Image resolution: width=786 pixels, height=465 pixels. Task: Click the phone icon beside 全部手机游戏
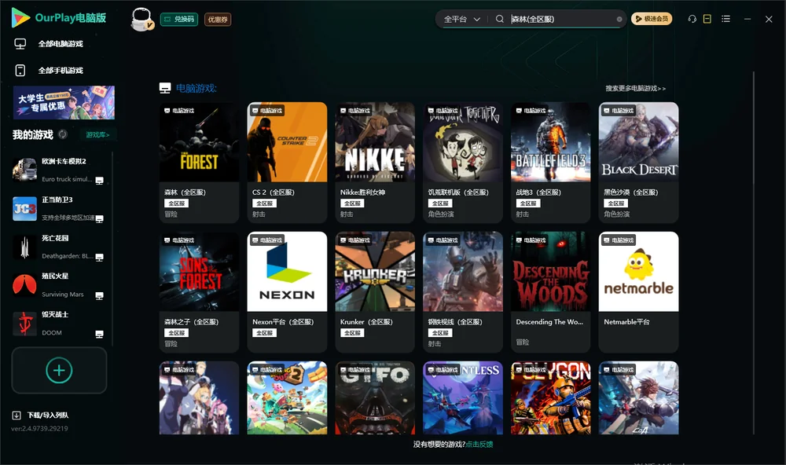[x=20, y=71]
